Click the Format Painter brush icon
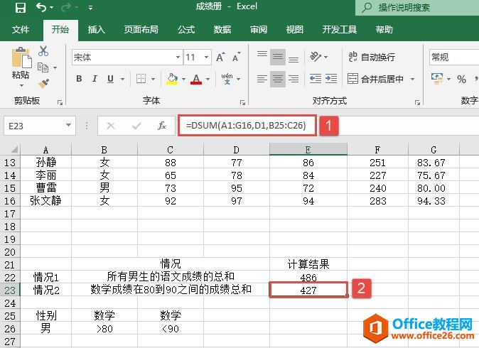The width and height of the screenshot is (479, 348). tap(43, 83)
